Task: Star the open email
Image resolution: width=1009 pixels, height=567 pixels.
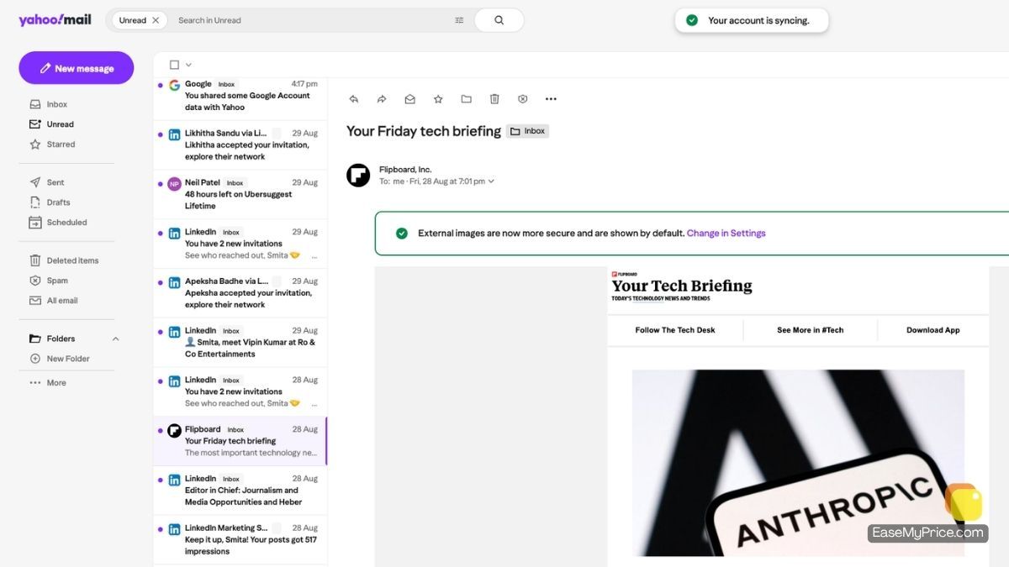Action: [438, 99]
